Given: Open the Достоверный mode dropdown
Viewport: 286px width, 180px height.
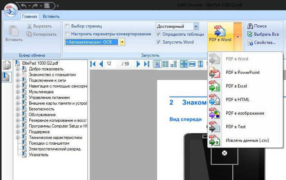Looking at the screenshot, I should point(196,26).
